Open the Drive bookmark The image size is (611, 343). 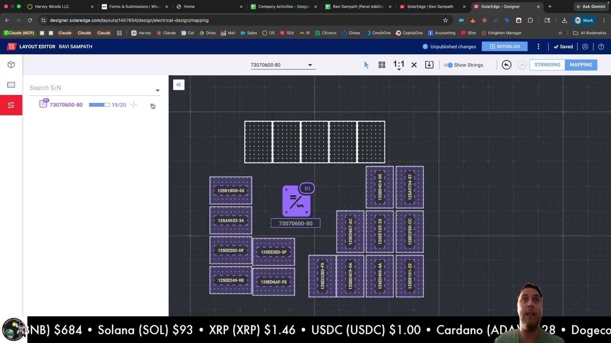click(207, 33)
